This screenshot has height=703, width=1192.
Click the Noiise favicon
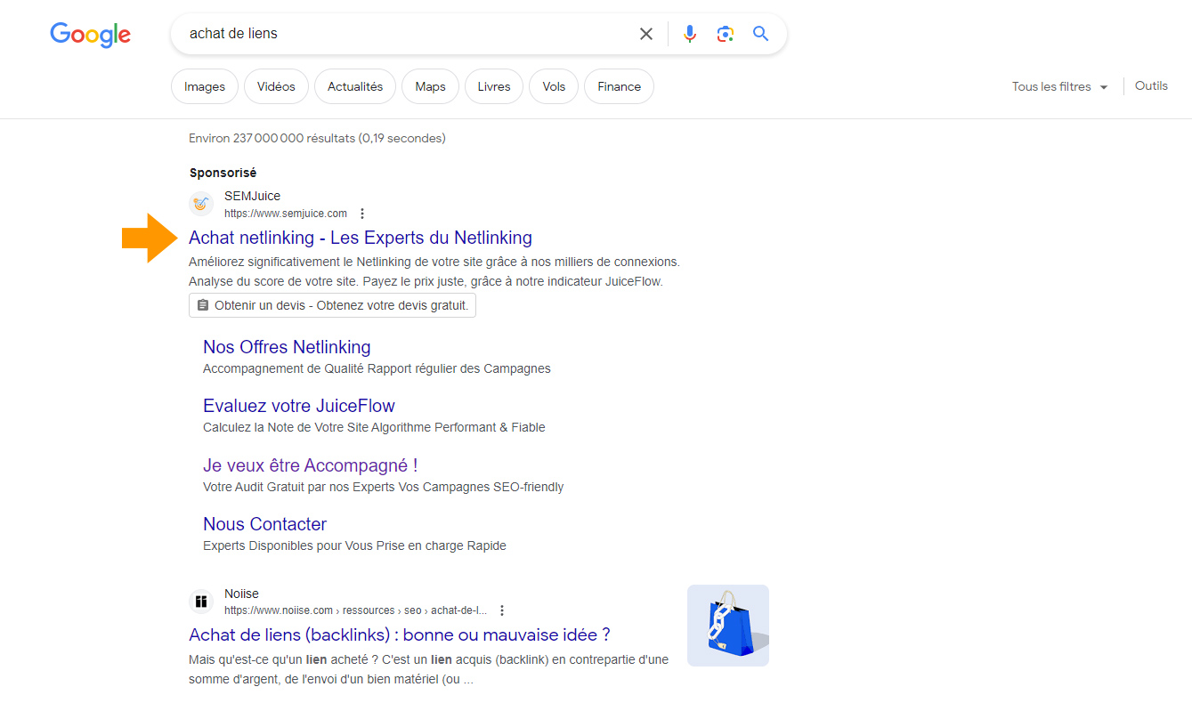click(x=201, y=602)
